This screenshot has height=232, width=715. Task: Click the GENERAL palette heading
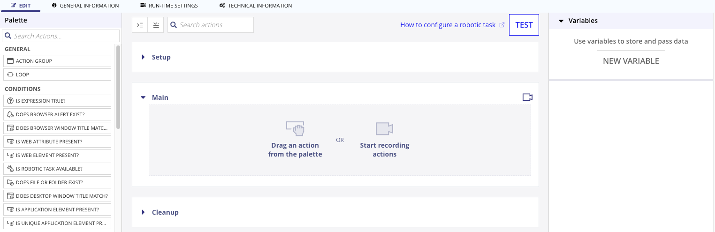pos(17,49)
